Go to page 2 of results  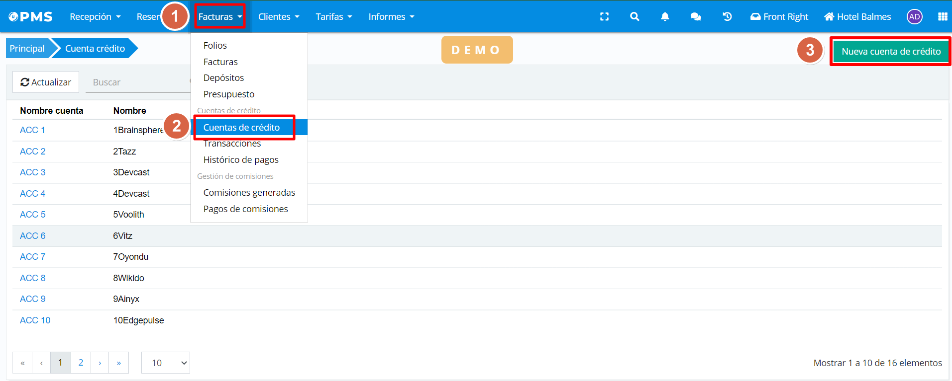pos(81,363)
